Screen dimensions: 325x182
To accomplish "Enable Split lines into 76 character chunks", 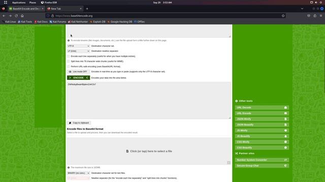I will coord(69,61).
